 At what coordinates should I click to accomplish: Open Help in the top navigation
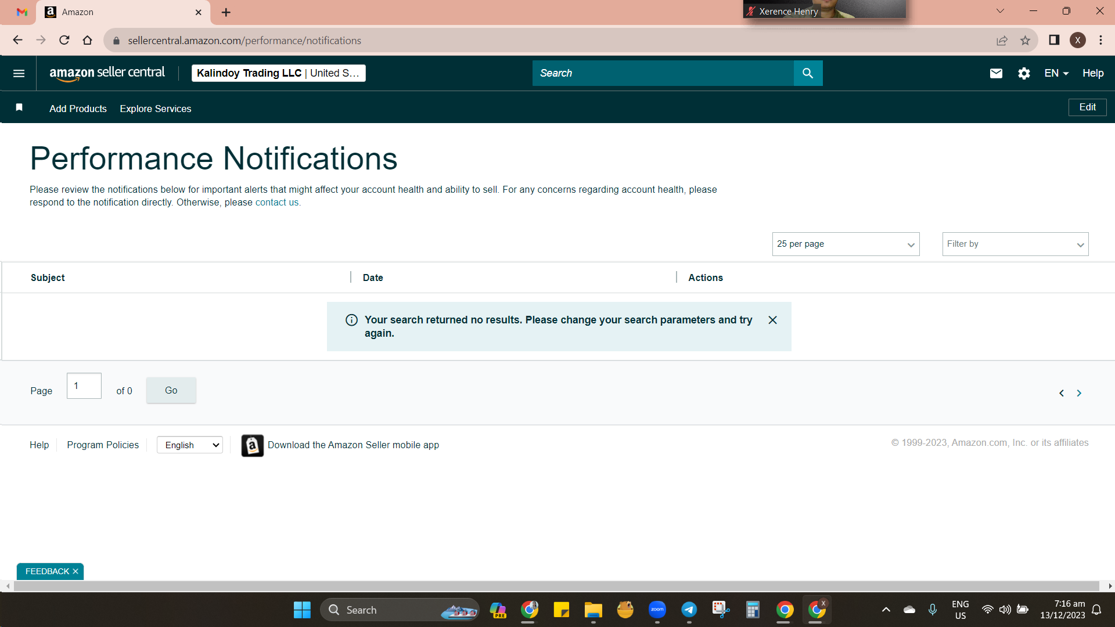pos(1093,73)
